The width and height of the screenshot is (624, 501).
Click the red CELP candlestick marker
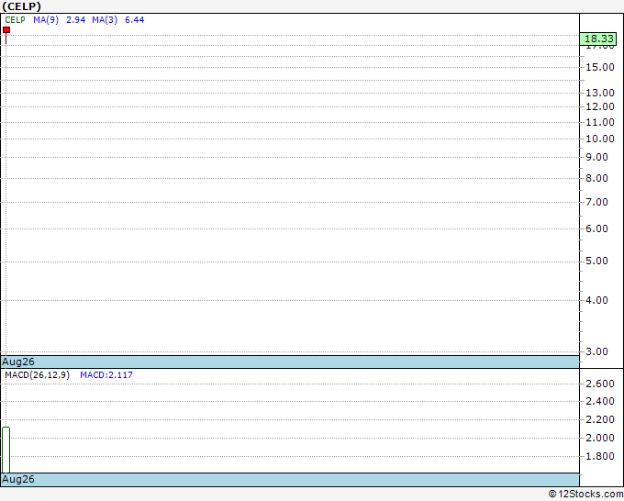[x=6, y=30]
